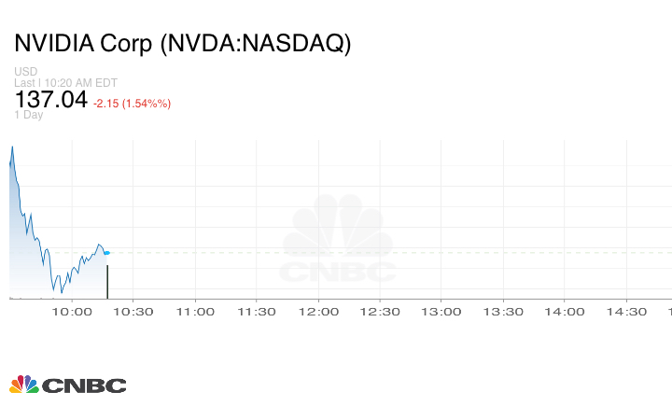
Task: Click the black vertical current-time bar
Action: (107, 281)
